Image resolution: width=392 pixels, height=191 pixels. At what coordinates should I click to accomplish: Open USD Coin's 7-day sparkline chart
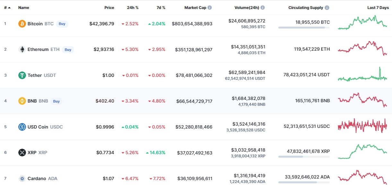pos(362,126)
